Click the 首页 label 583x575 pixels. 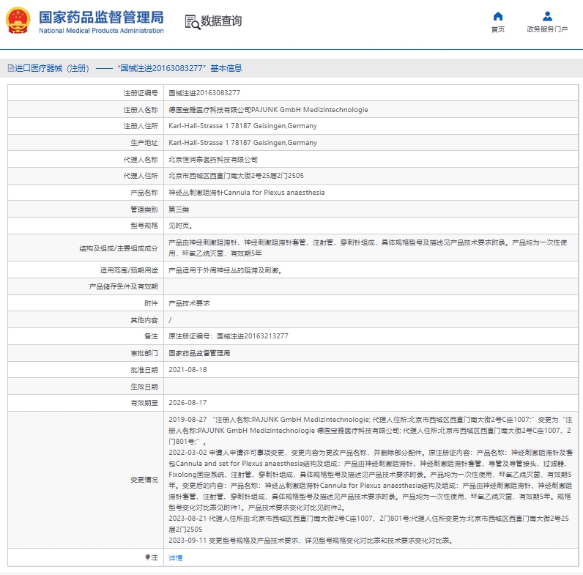click(498, 29)
